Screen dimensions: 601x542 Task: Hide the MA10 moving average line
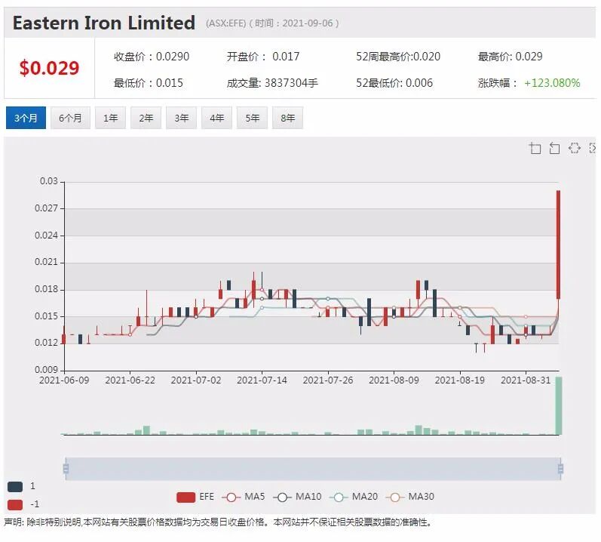(x=297, y=497)
